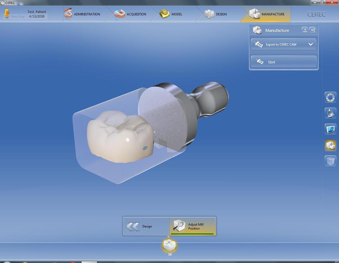Viewport: 339px width, 263px height.
Task: Click the Manufacture panel header icon
Action: (x=257, y=30)
